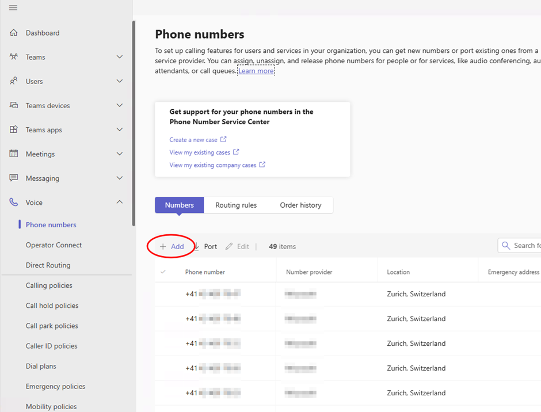Click the sidebar vertical scrollbar
The image size is (541, 412).
click(x=134, y=123)
